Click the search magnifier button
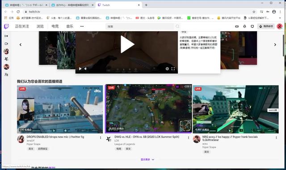The height and width of the screenshot is (170, 286). 177,27
